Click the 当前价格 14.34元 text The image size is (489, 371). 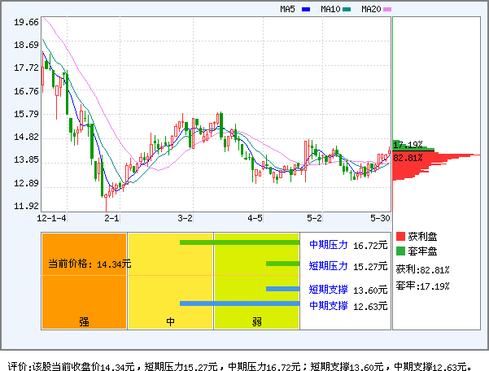[x=86, y=264]
